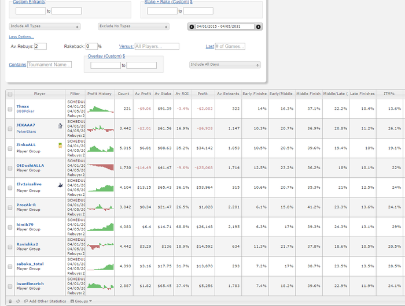Sort table by Av Profit column header
Screen dimensions: 405x306
[x=143, y=94]
